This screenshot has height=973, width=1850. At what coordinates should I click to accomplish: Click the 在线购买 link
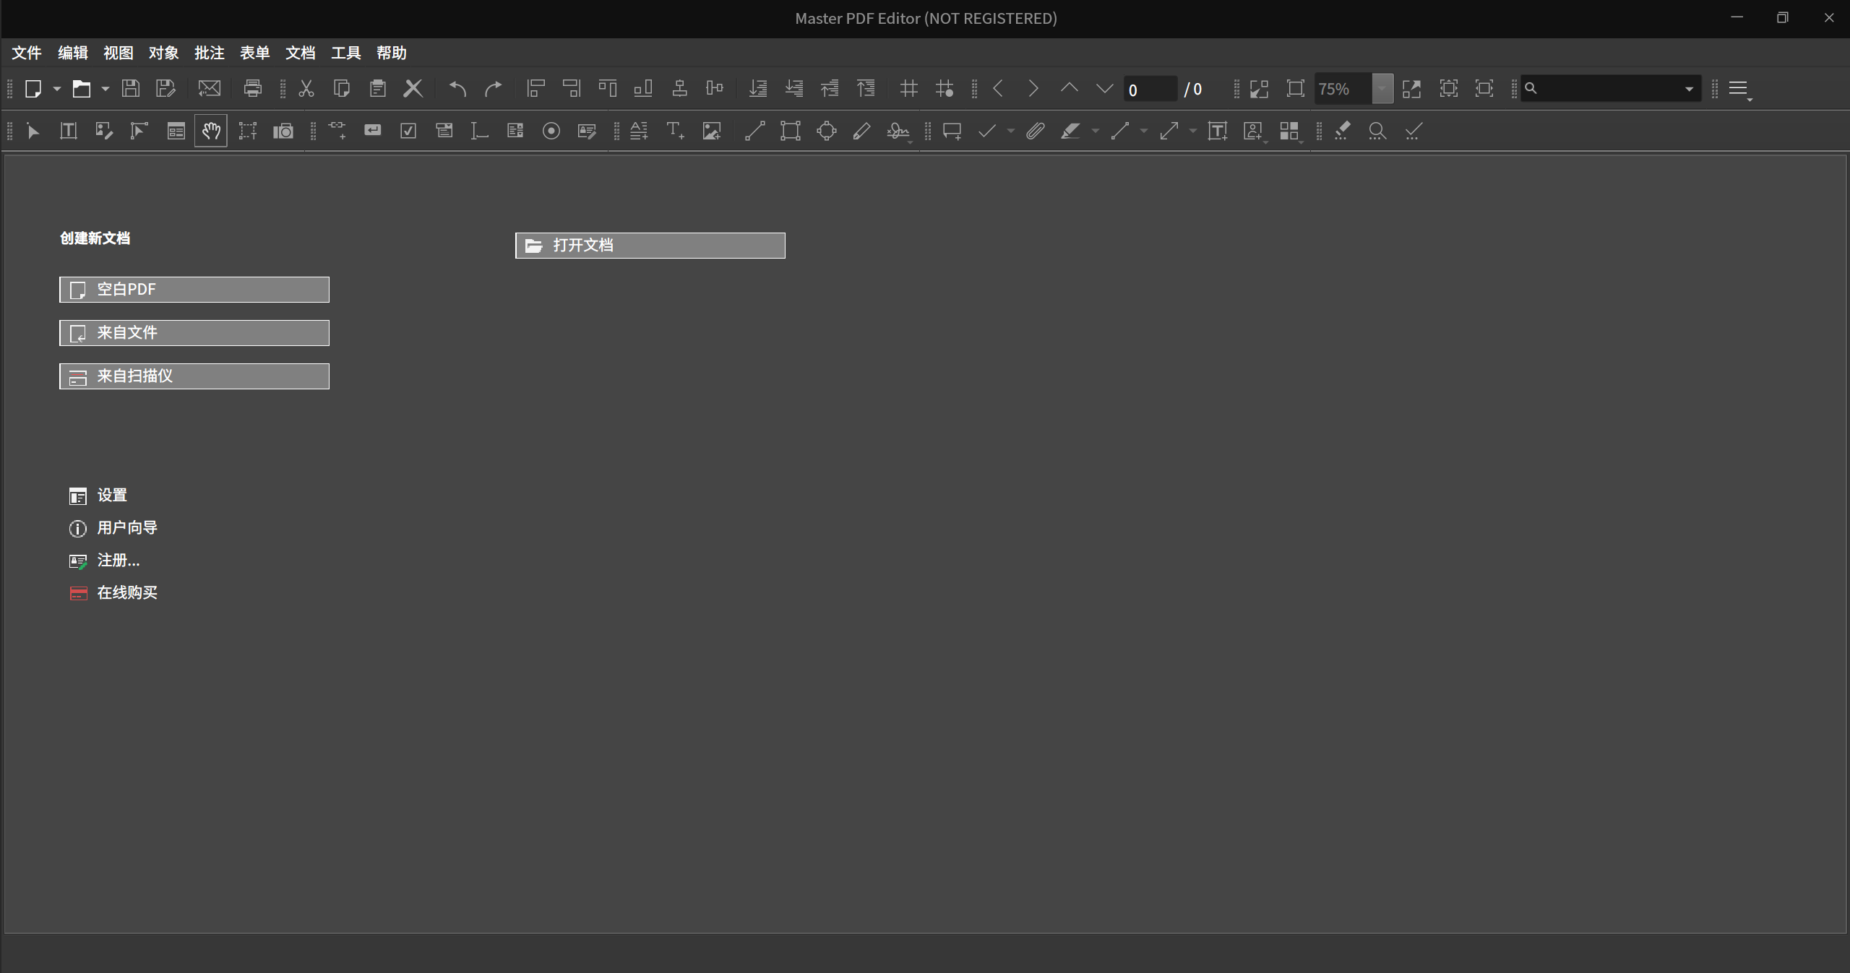pos(113,593)
